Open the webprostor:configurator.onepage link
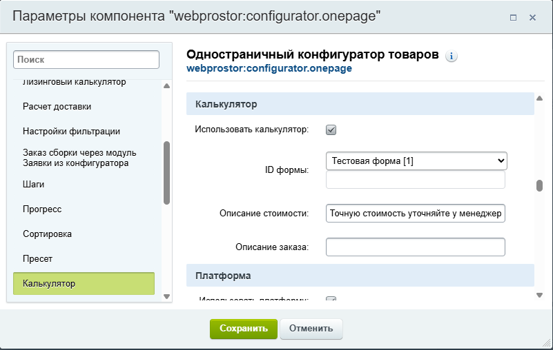Viewport: 553px width, 350px height. click(269, 68)
